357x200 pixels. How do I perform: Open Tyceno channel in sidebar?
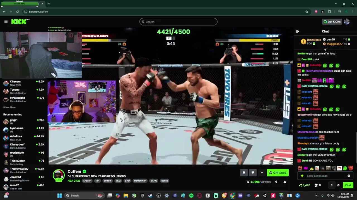[x=24, y=91]
